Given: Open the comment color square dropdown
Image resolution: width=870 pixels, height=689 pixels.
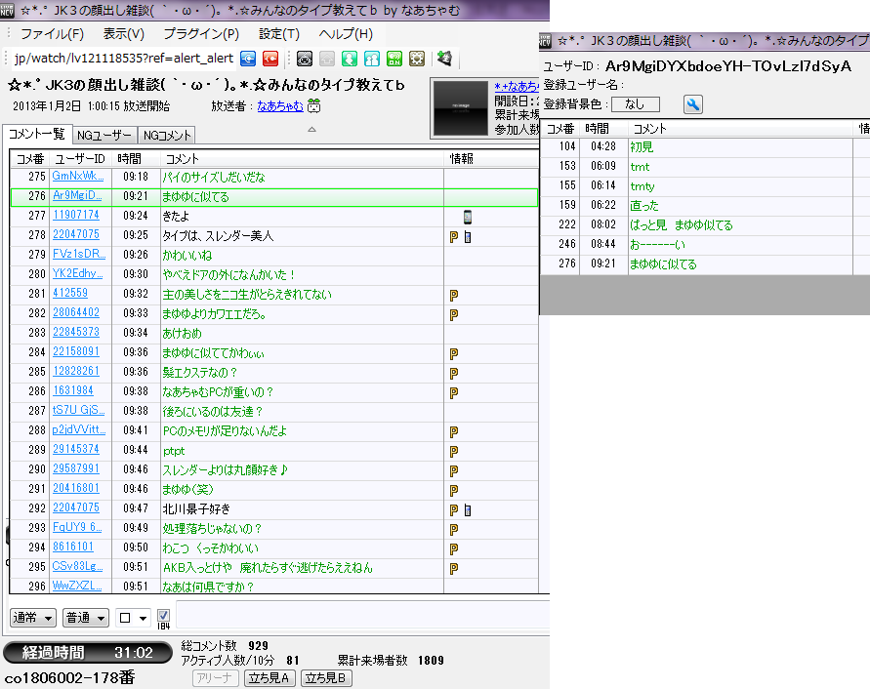Looking at the screenshot, I should [132, 618].
